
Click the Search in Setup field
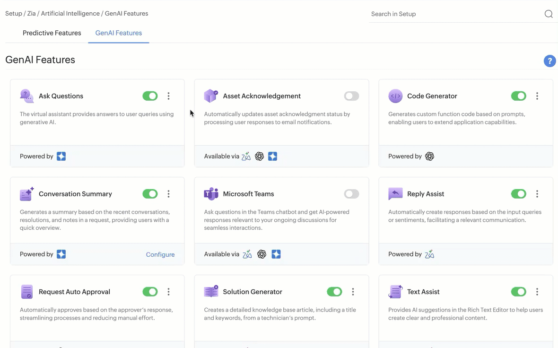click(x=454, y=14)
